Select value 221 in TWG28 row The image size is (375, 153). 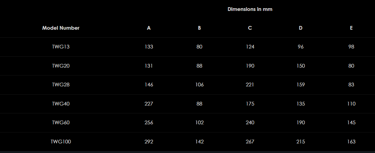[250, 85]
